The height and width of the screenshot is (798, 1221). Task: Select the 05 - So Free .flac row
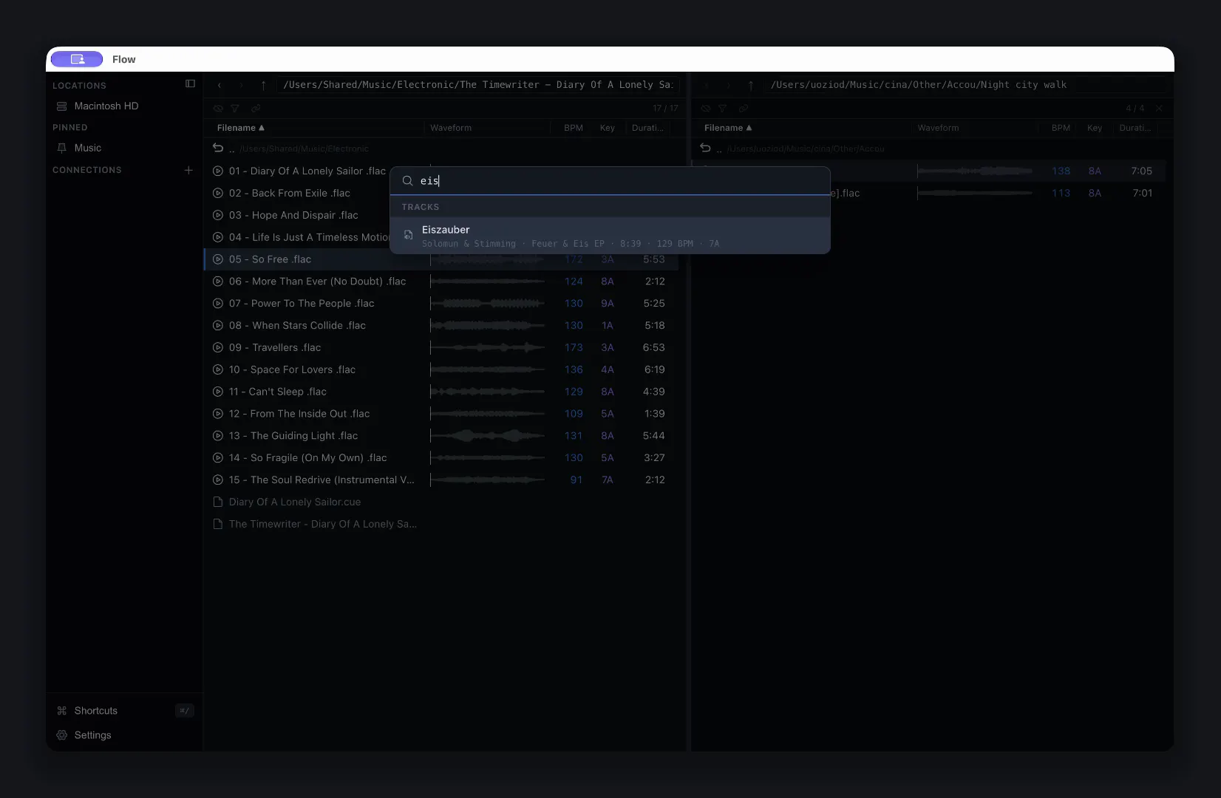(x=441, y=259)
